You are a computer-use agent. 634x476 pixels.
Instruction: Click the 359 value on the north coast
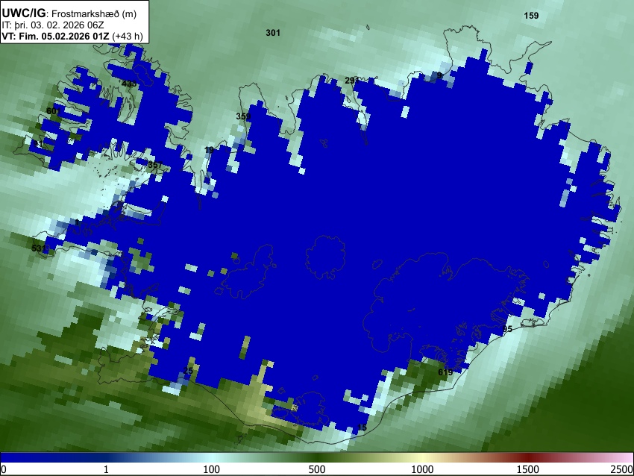click(x=243, y=116)
